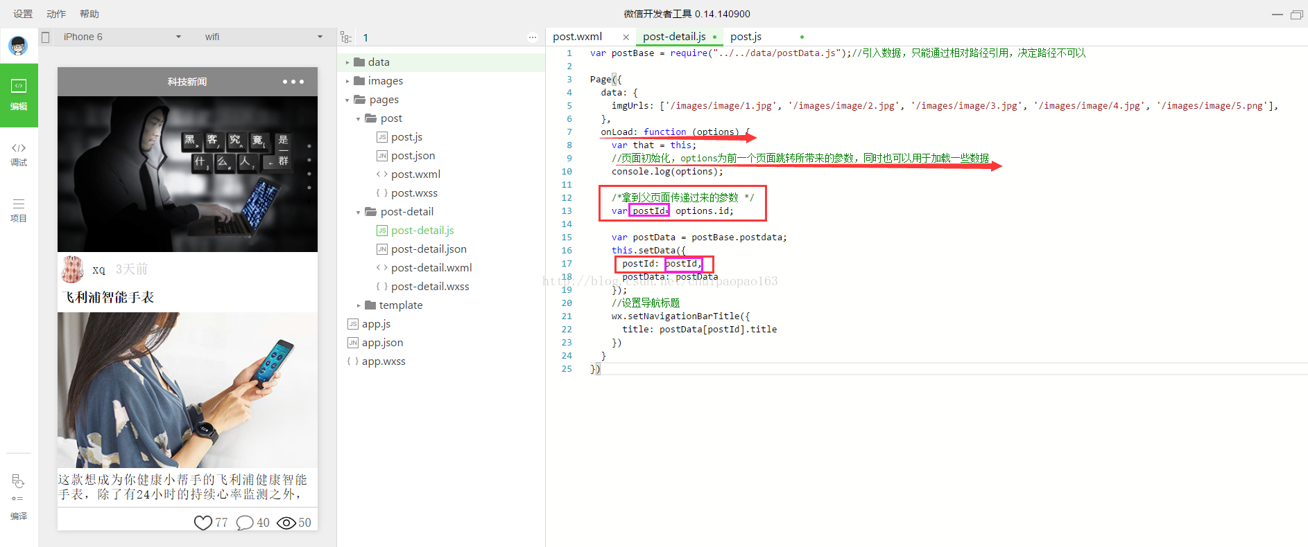Image resolution: width=1308 pixels, height=547 pixels.
Task: Click the post author avatar next to xq
Action: (x=73, y=269)
